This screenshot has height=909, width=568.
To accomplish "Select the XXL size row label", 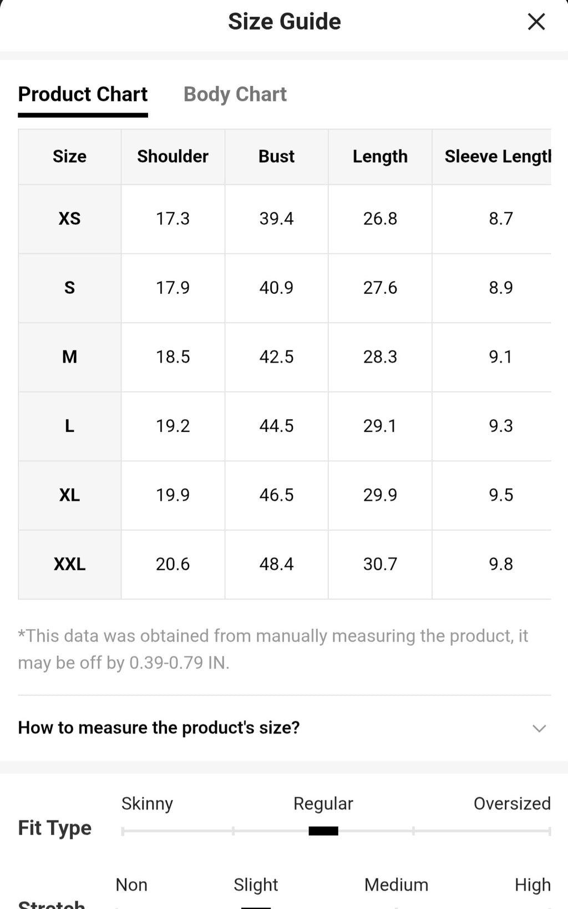I will [69, 564].
